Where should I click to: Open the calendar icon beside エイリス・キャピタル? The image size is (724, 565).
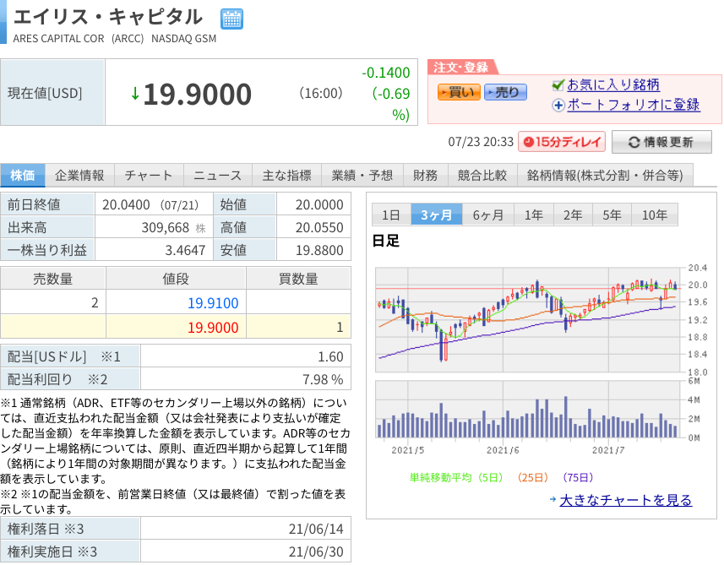coord(231,19)
